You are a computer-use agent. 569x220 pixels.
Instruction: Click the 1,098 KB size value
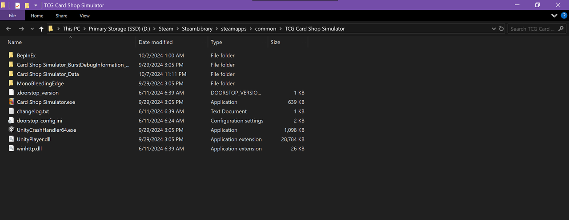tap(294, 130)
